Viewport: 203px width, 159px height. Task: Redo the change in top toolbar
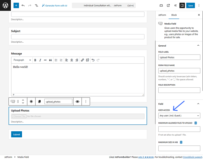point(30,5)
